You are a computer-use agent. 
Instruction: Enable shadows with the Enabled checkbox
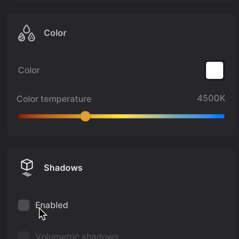pyautogui.click(x=24, y=205)
